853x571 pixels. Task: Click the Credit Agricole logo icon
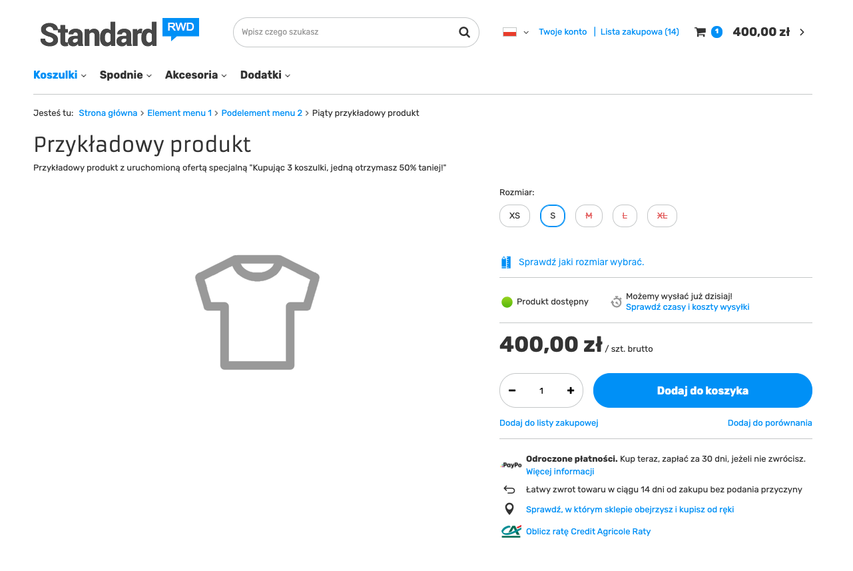tap(511, 531)
